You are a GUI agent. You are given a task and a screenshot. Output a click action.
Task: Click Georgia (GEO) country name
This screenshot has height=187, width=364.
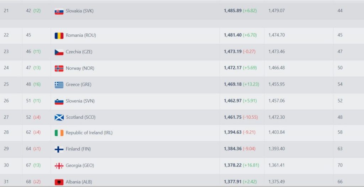coord(80,165)
